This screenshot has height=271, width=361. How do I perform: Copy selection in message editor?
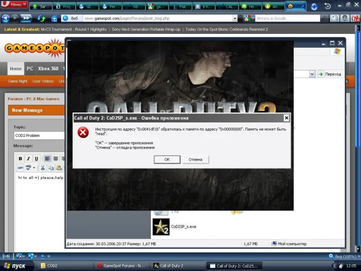click(51, 168)
